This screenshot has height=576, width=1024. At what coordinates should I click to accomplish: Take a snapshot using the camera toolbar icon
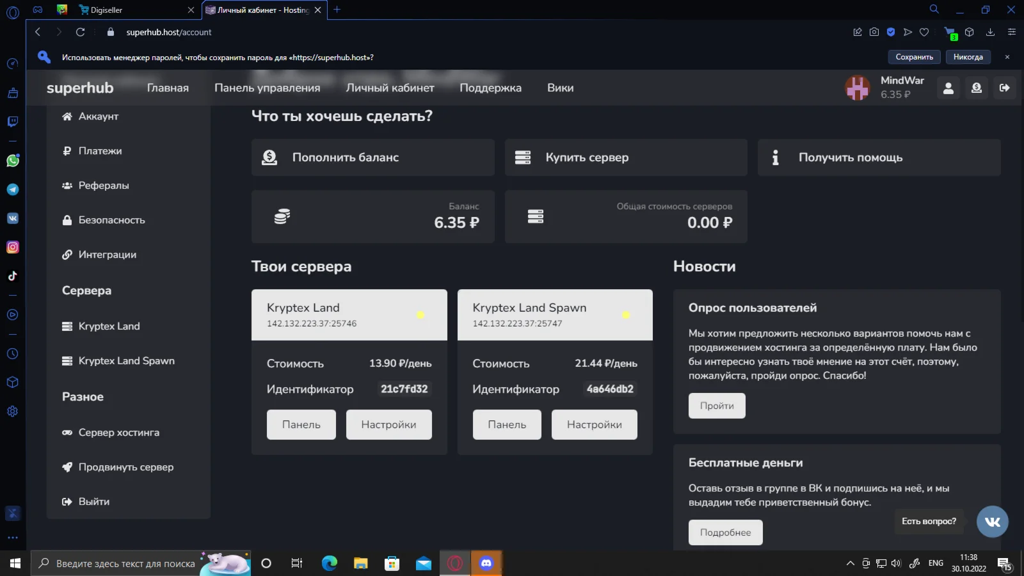[874, 32]
